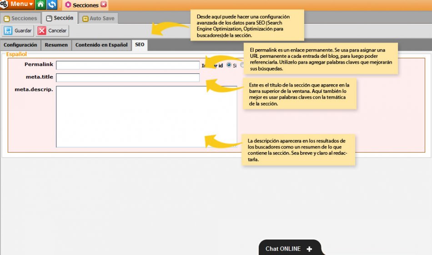Click the gears icon beside Menu
The image size is (432, 255).
[x=4, y=4]
